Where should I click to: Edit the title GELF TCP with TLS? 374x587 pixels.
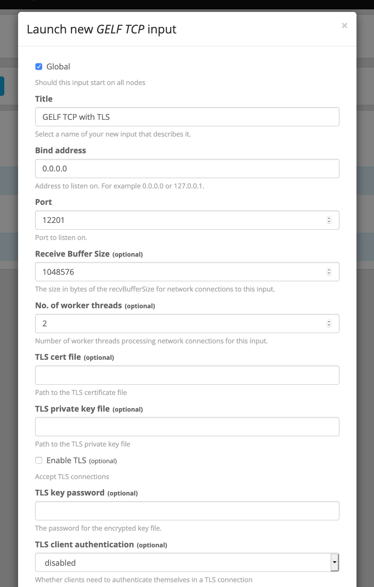pos(187,117)
